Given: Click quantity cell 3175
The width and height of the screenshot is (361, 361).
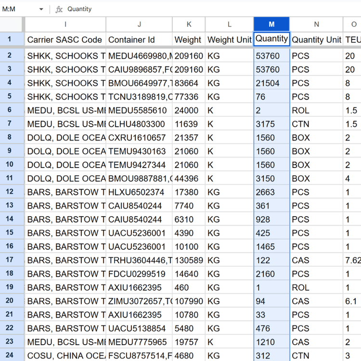Looking at the screenshot, I should (x=271, y=124).
